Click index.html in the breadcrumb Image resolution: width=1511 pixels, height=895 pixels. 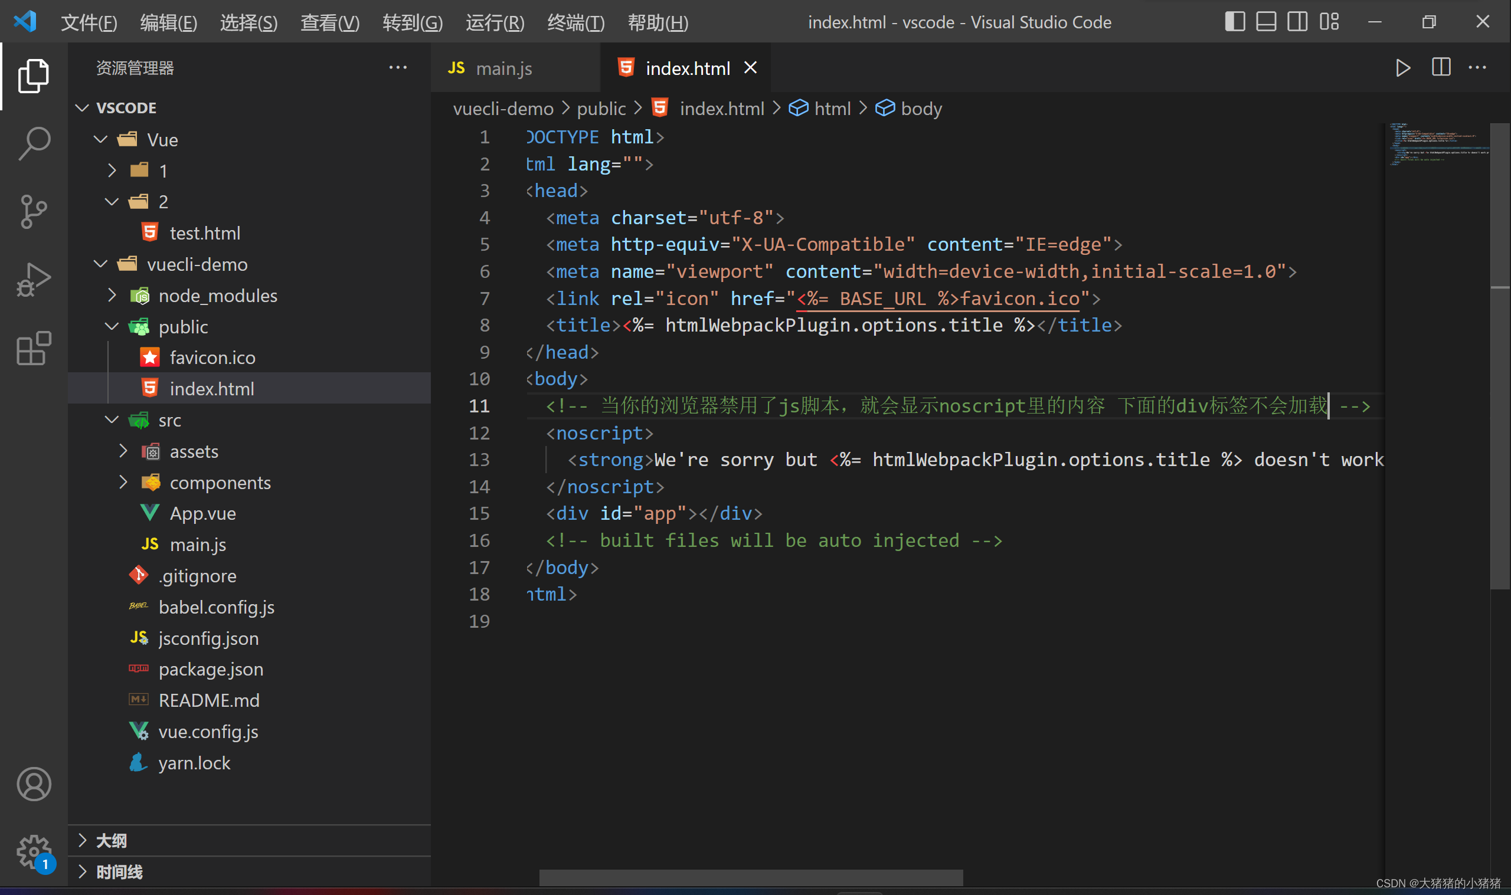(x=708, y=109)
